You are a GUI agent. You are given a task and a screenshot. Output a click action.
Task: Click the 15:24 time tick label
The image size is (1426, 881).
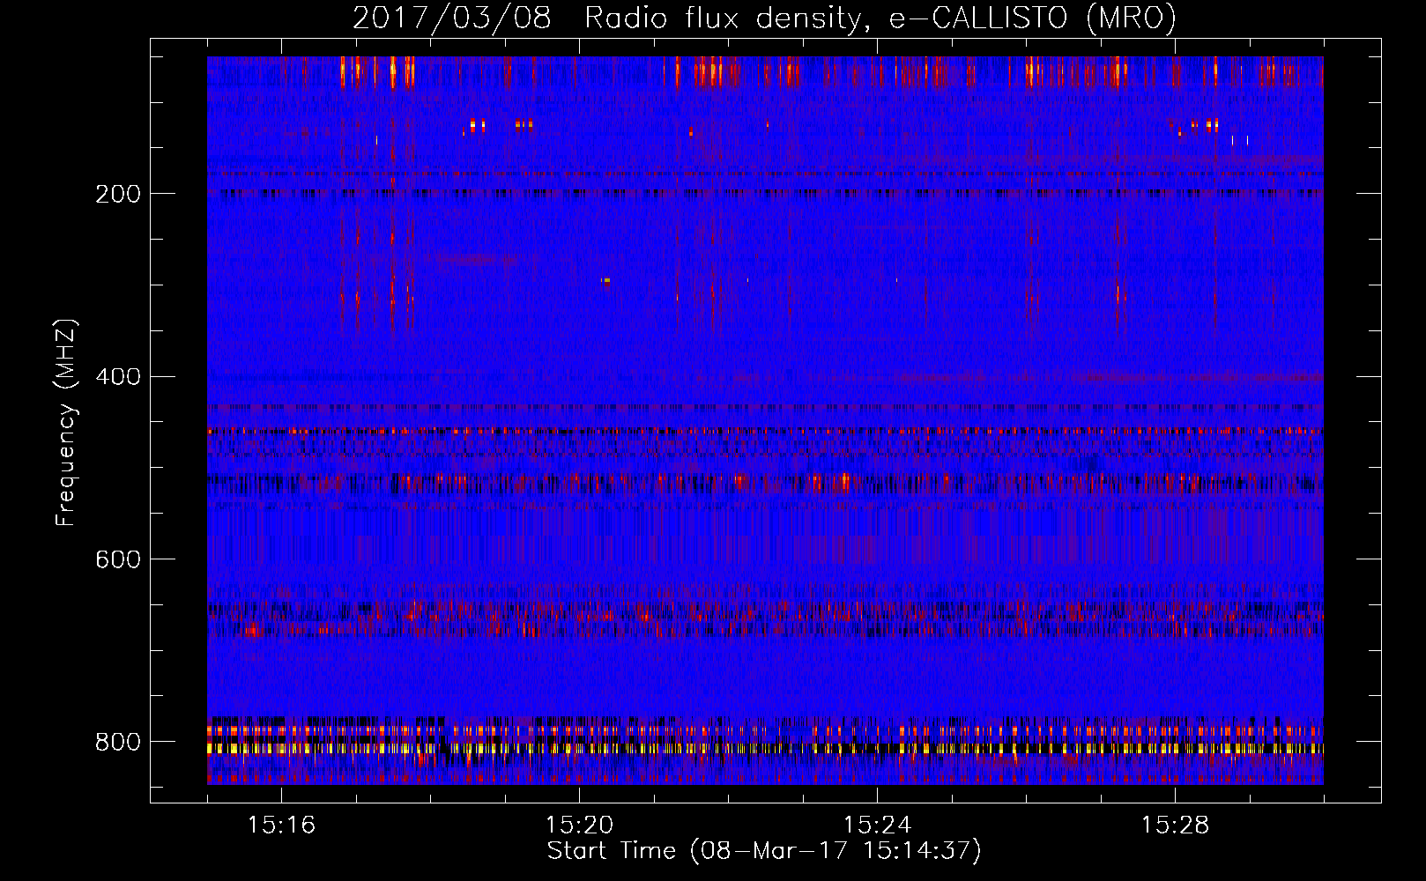coord(877,825)
